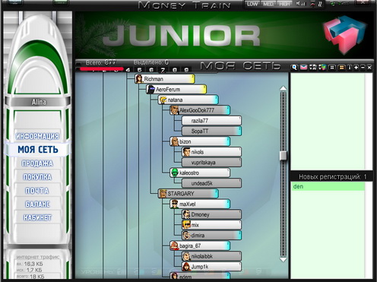Select the STARGARY tree node

pyautogui.click(x=188, y=194)
